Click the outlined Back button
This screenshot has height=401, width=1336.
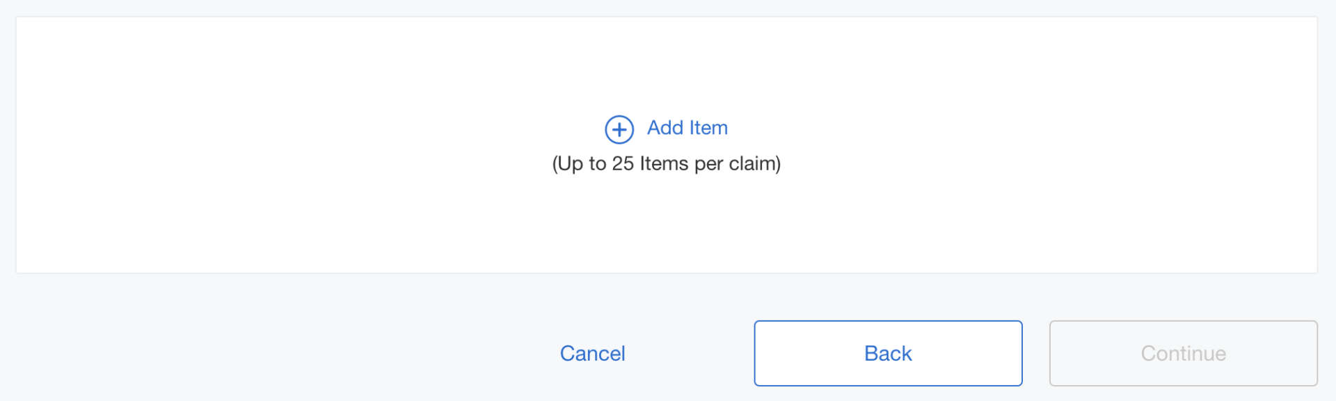888,353
